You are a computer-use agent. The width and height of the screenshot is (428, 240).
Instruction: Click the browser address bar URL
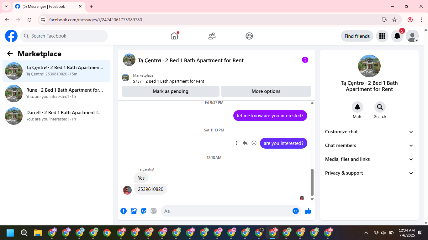(x=96, y=20)
